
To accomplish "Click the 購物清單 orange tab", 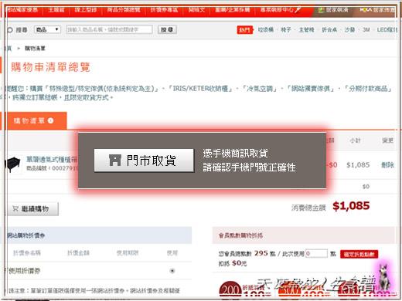I will (34, 120).
